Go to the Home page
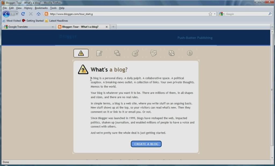The height and width of the screenshot is (166, 275). click(x=39, y=14)
